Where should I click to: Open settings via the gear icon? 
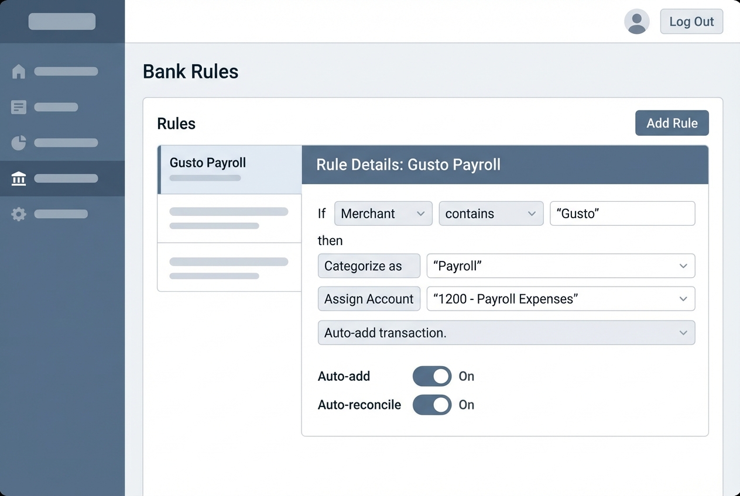click(18, 213)
